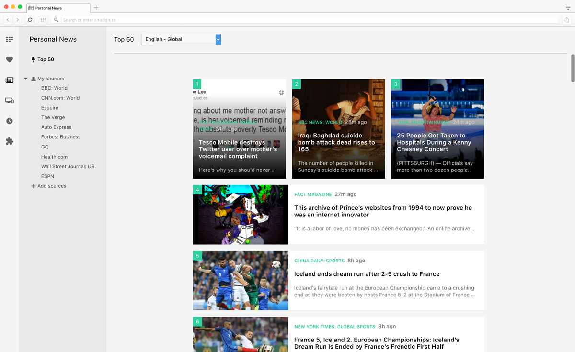
Task: Click the Personal News sidebar icon
Action: tap(10, 80)
